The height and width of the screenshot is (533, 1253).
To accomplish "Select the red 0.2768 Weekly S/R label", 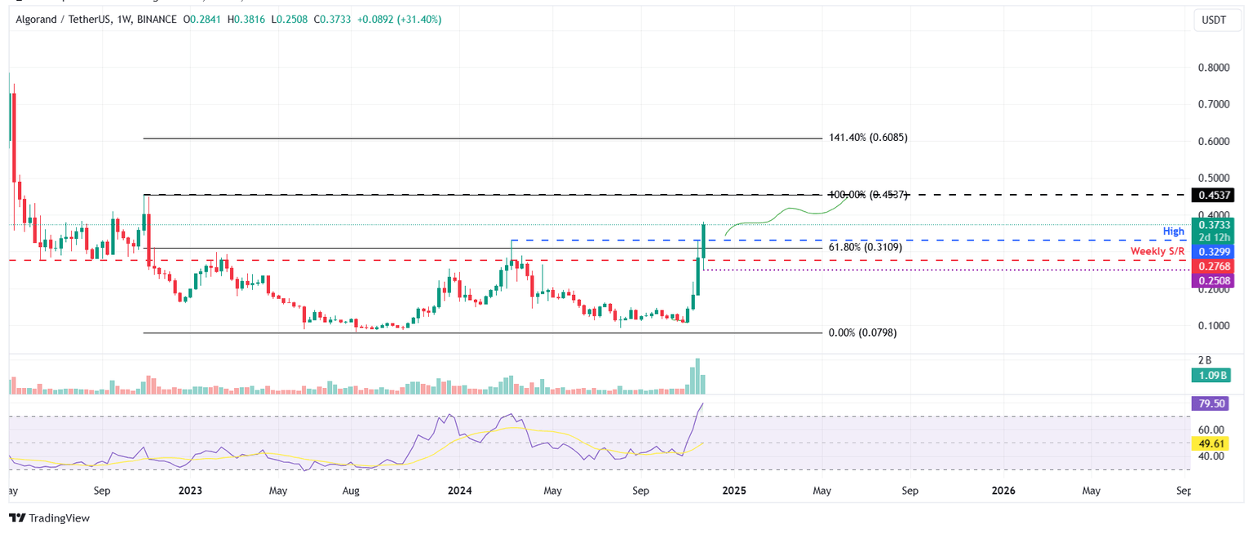I will (1215, 266).
